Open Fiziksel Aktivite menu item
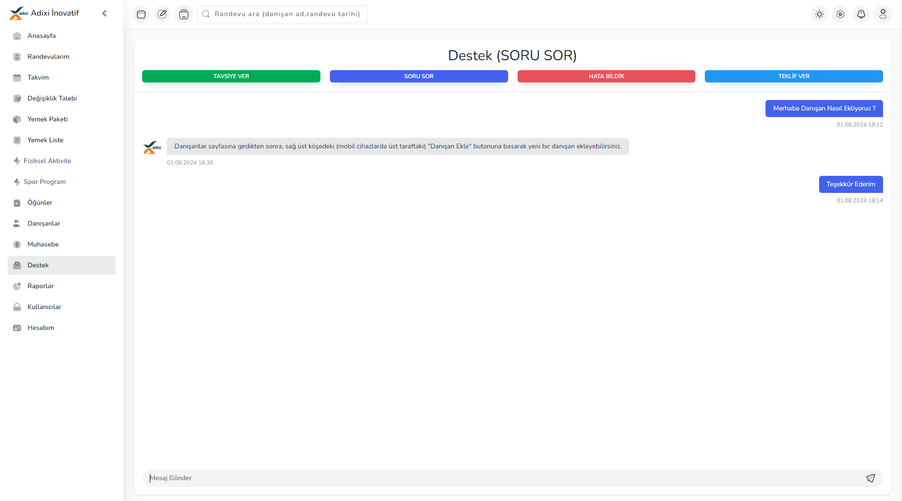Screen dimensions: 902x501 click(62, 161)
